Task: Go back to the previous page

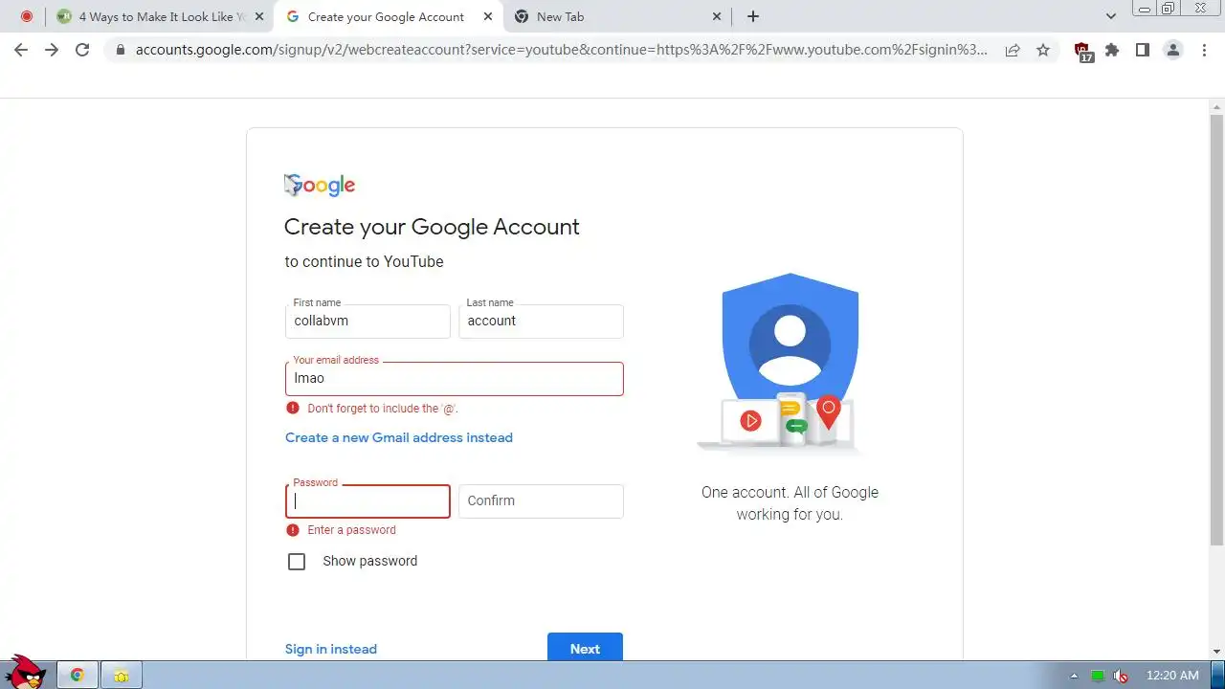Action: coord(21,50)
